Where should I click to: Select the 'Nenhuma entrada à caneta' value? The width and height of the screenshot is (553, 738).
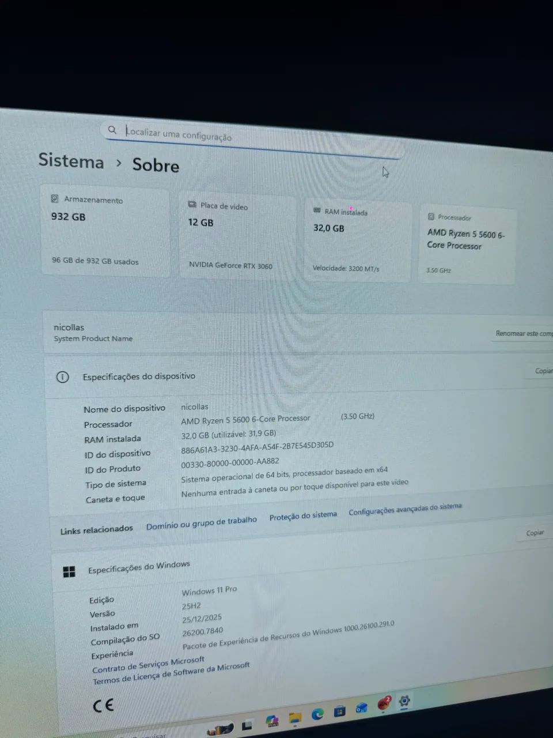tap(294, 488)
